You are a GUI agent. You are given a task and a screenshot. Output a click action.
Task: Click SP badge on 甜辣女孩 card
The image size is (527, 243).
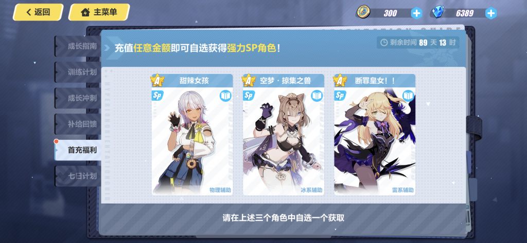tap(157, 96)
